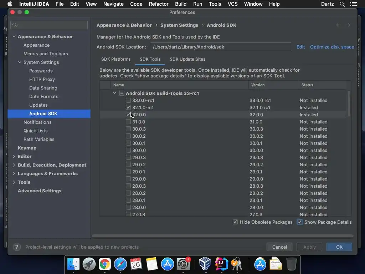The height and width of the screenshot is (274, 365).
Task: Open Spotlight search in the menu bar
Action: coord(342,4)
